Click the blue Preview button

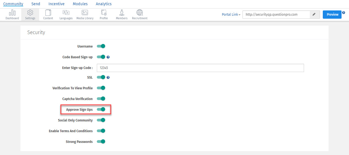pyautogui.click(x=332, y=15)
